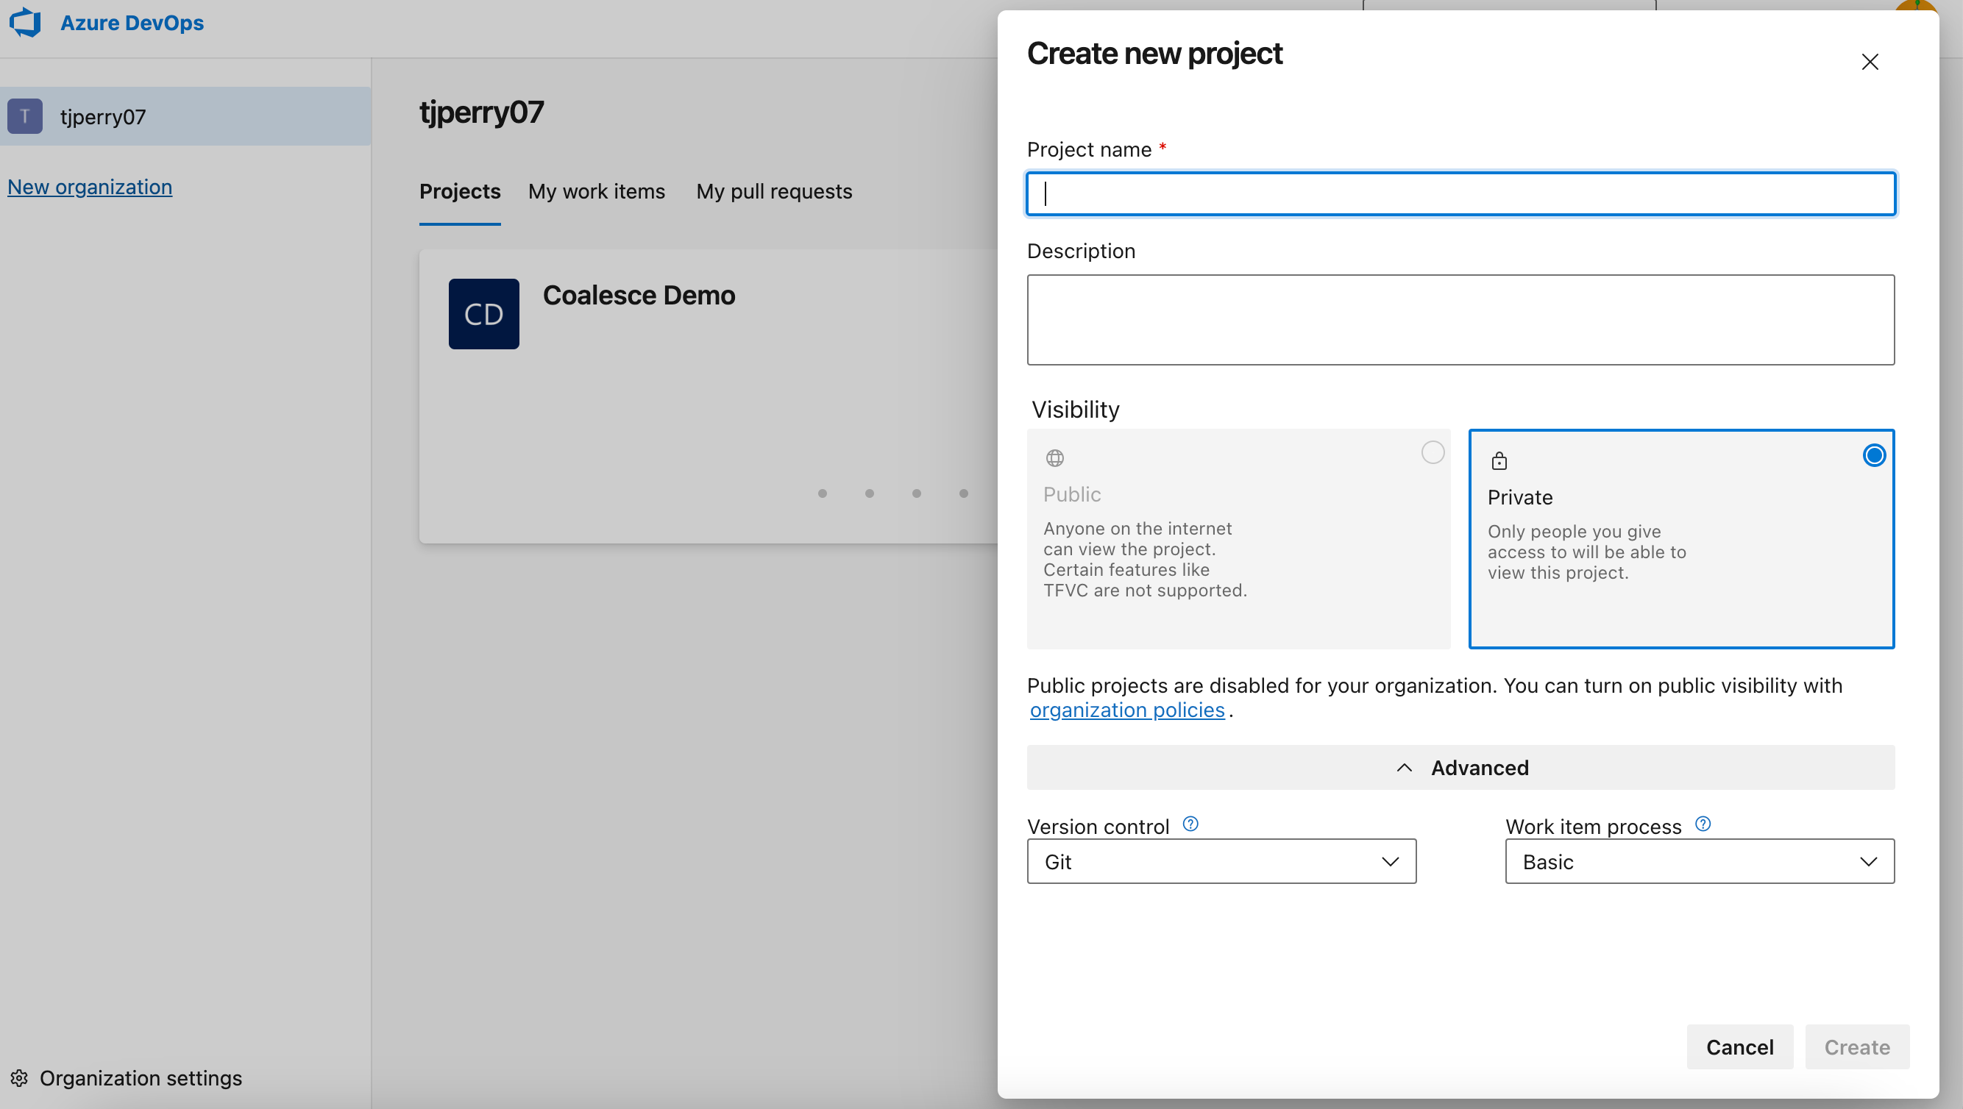Select the Public visibility radio button
1963x1109 pixels.
[1432, 452]
